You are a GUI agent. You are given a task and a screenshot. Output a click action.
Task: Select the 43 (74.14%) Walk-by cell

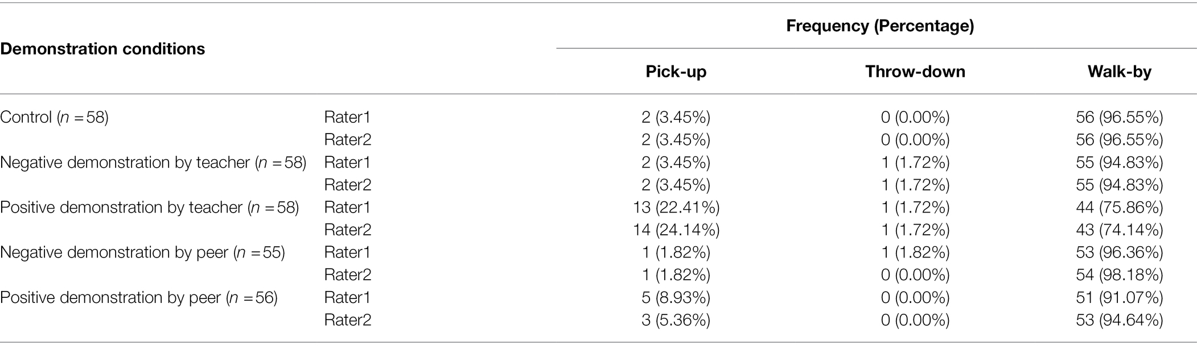tap(1120, 230)
